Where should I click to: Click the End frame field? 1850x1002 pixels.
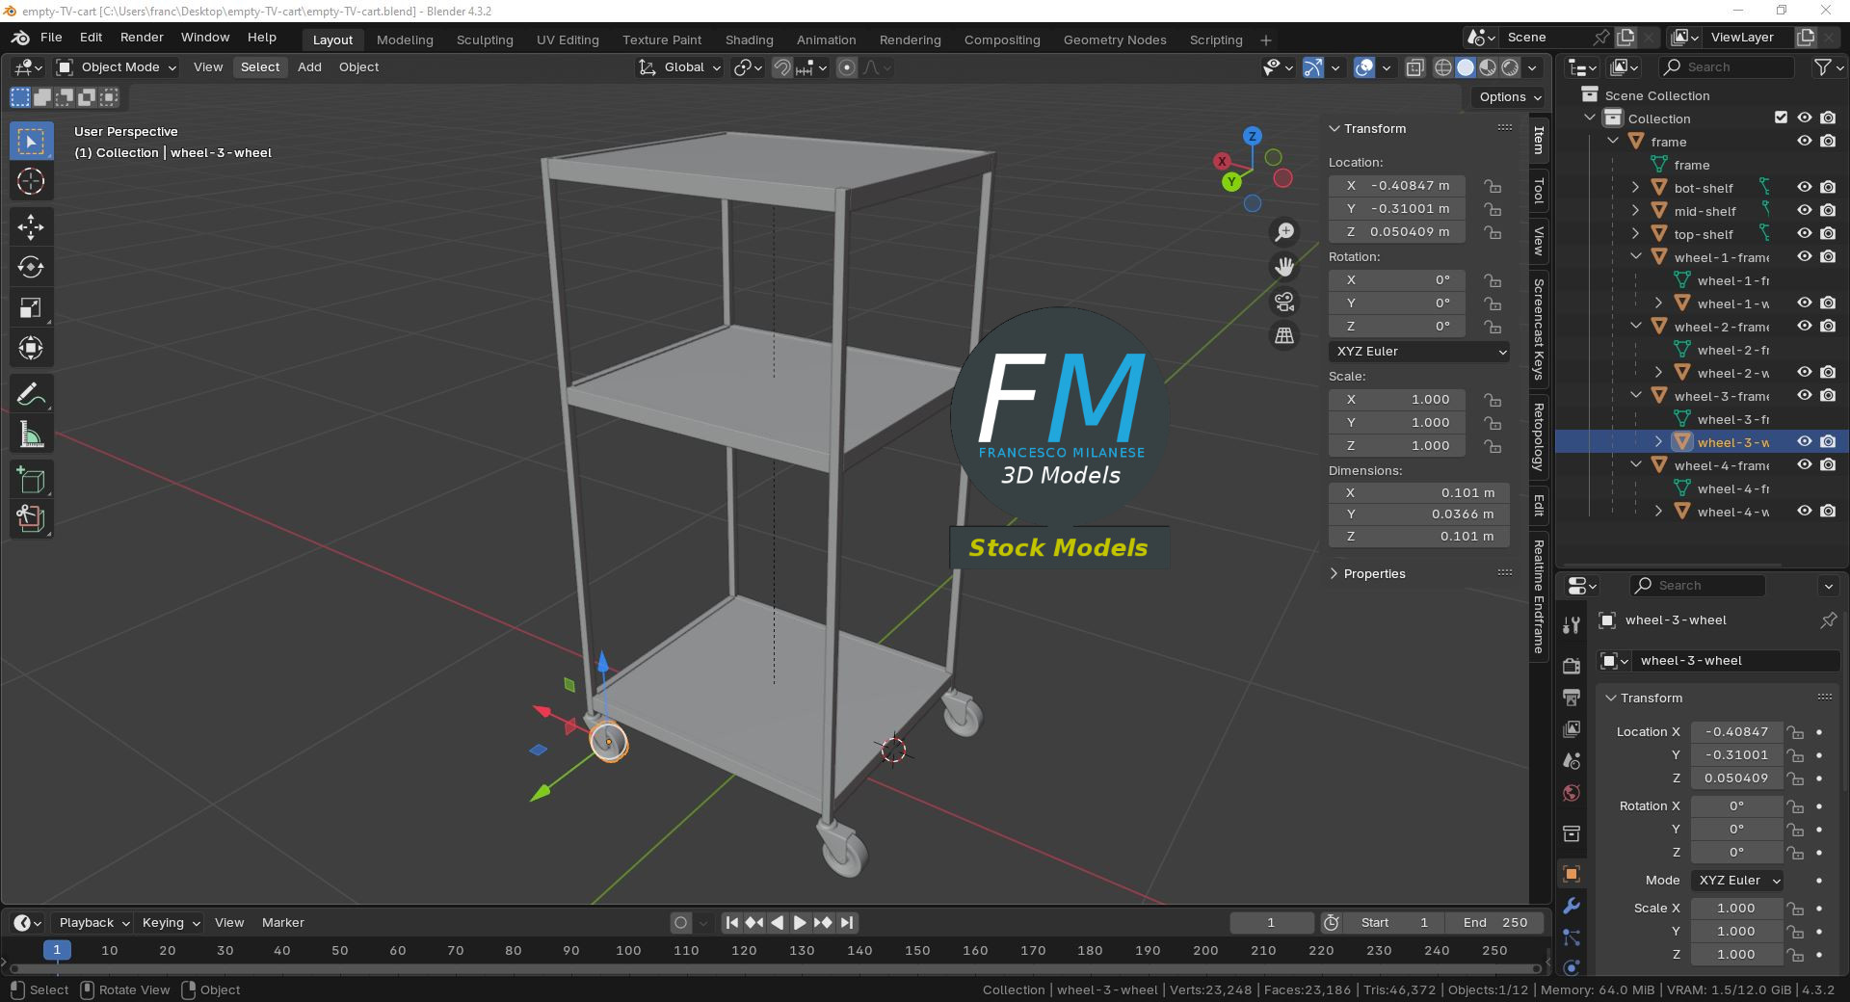point(1494,922)
